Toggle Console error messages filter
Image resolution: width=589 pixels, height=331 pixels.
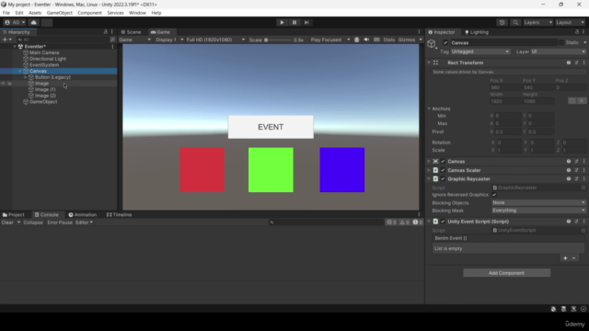418,223
